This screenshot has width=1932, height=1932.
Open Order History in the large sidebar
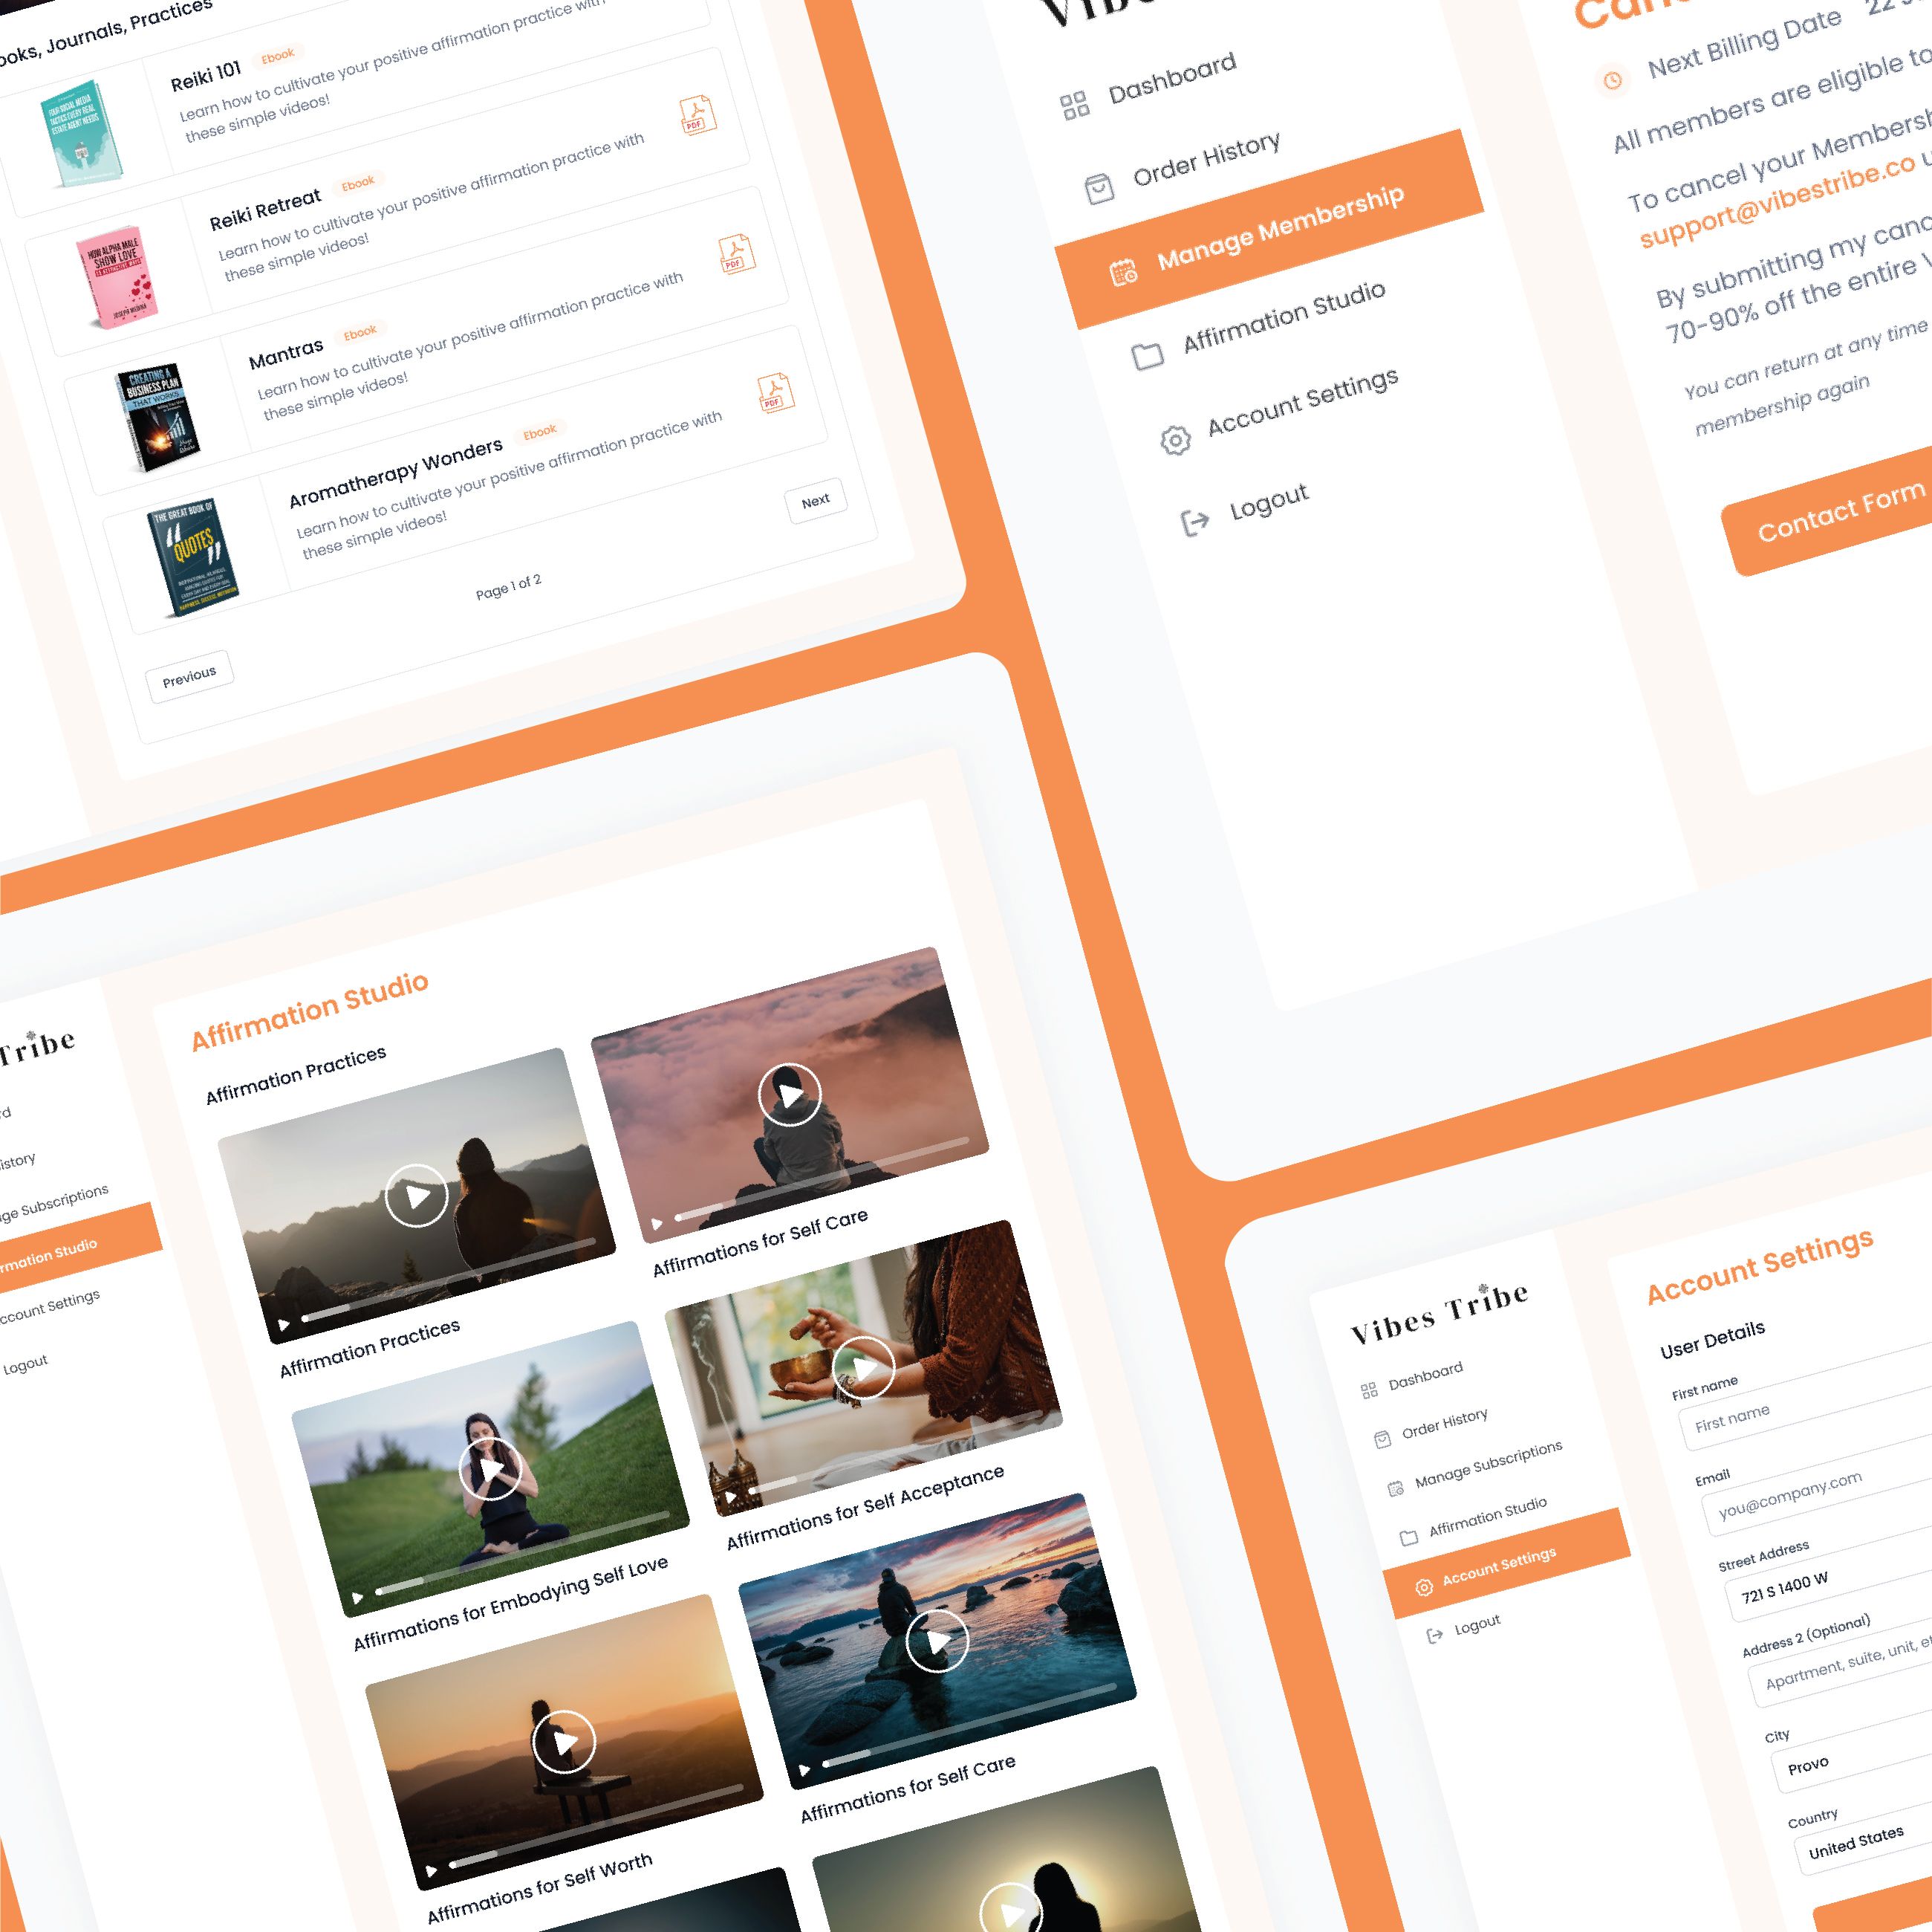click(x=1206, y=159)
